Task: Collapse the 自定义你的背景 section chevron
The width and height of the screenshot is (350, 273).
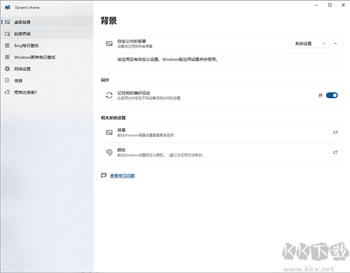Action: pos(335,44)
